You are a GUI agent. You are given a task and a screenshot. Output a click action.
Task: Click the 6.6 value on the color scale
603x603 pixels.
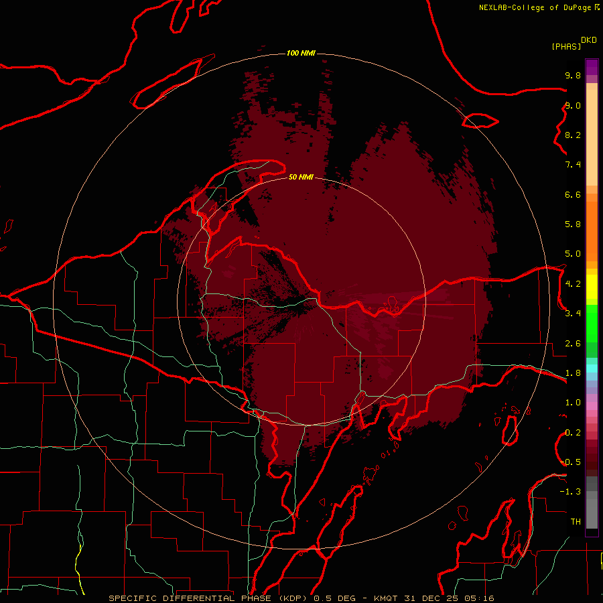[x=573, y=194]
